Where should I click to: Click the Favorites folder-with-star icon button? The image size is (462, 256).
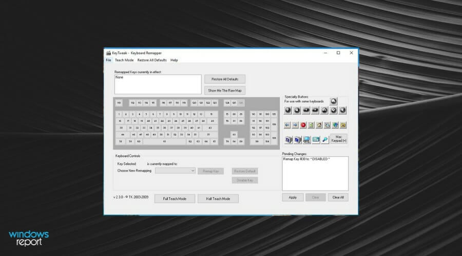point(343,125)
